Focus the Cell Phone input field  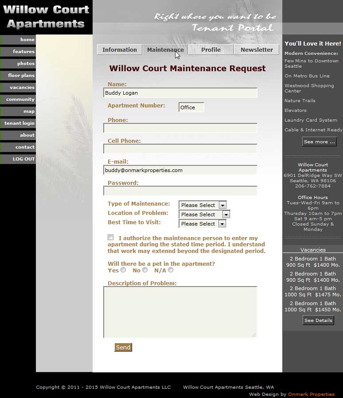click(180, 149)
